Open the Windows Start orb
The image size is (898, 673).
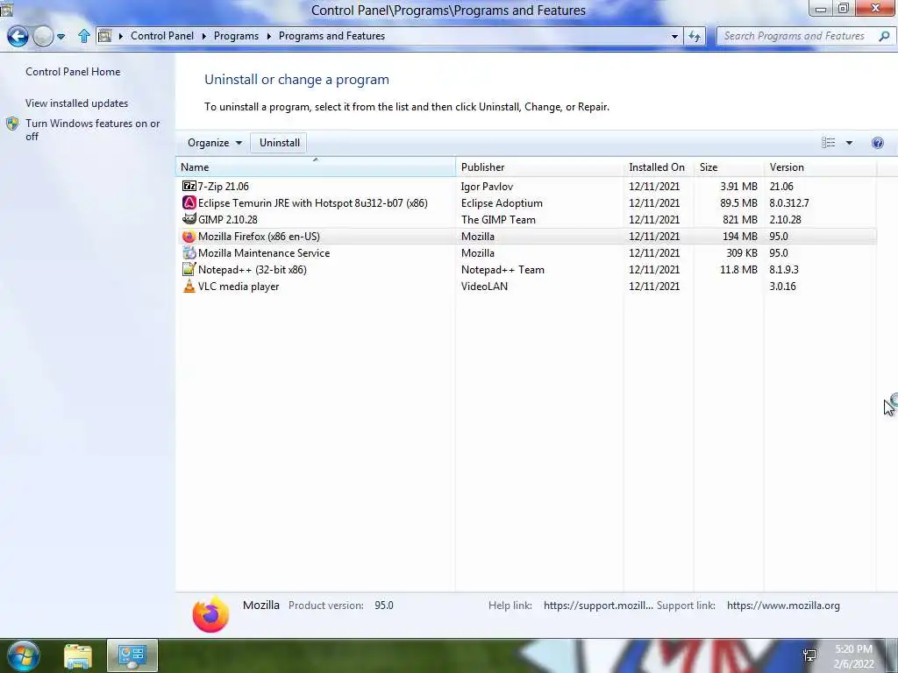pos(24,655)
